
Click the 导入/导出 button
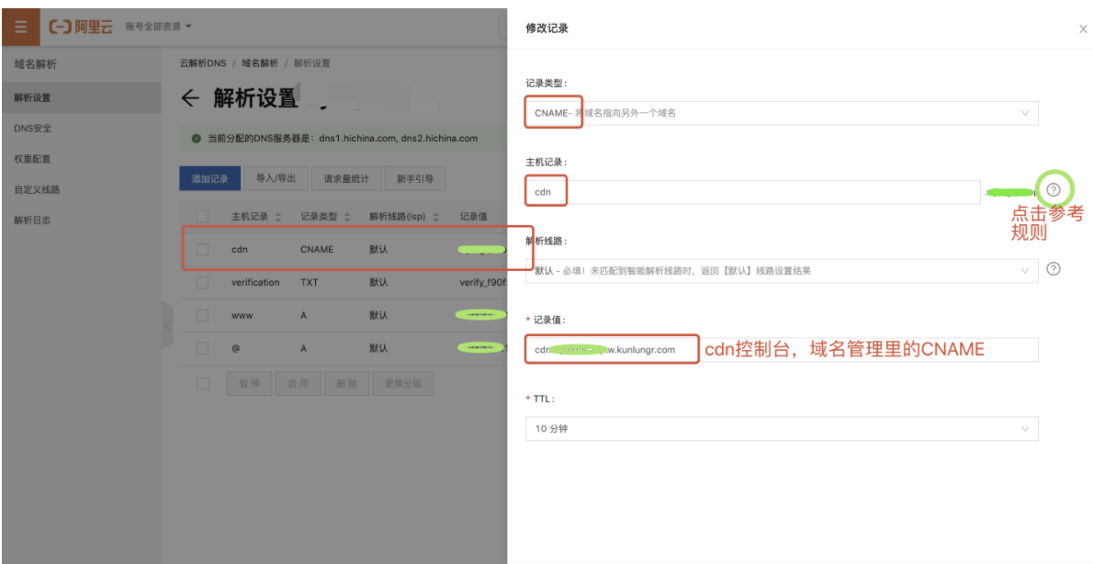coord(276,179)
